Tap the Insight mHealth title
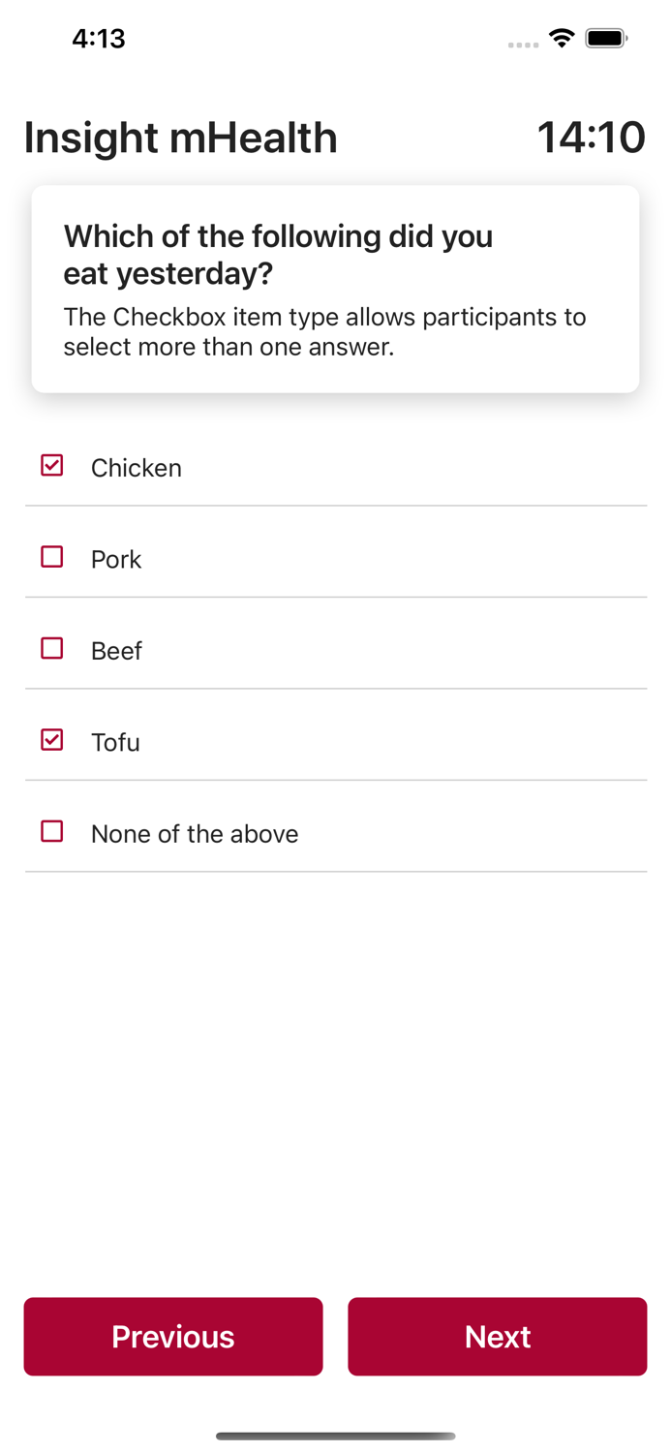Image resolution: width=671 pixels, height=1453 pixels. [181, 138]
